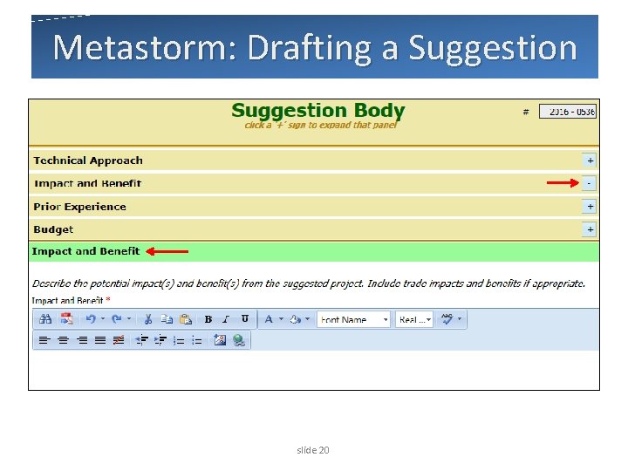Open the font color dropdown arrow
628x471 pixels.
(x=281, y=319)
